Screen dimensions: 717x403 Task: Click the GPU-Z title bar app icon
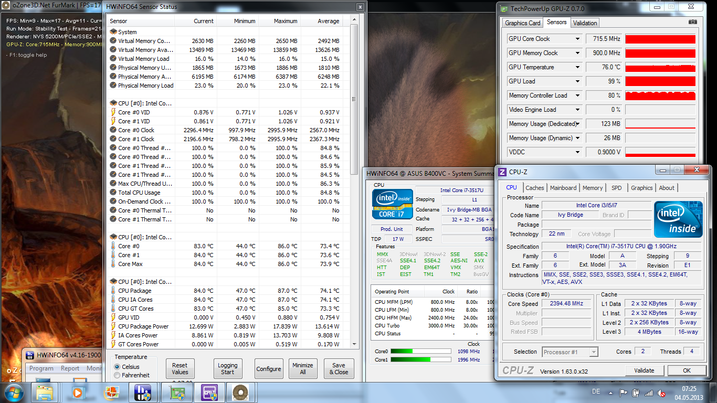pos(504,9)
